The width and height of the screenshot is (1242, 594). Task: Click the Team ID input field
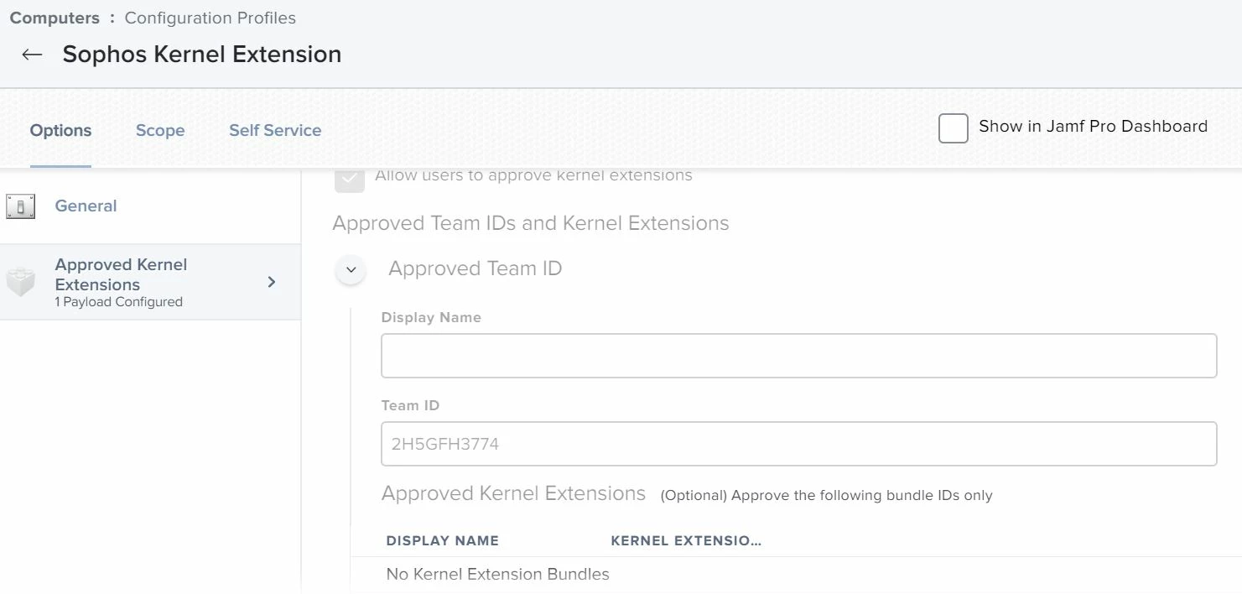point(798,444)
